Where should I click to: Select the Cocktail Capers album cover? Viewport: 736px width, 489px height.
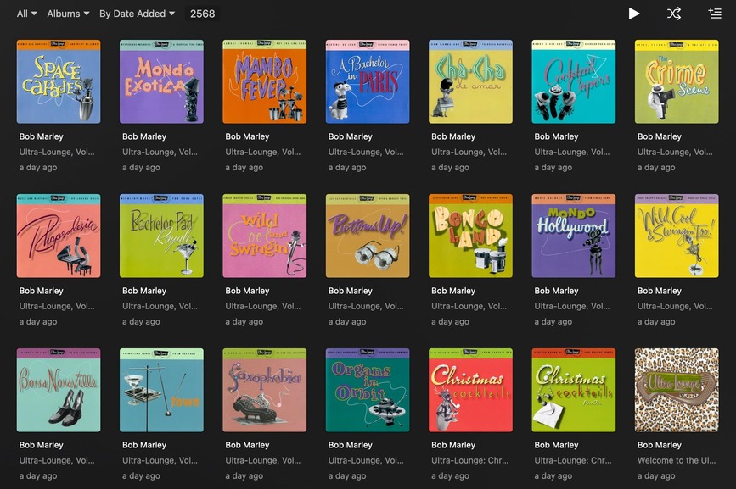click(574, 81)
